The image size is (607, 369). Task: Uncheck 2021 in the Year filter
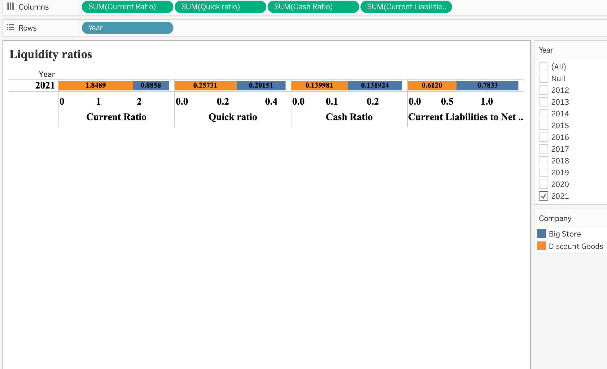pyautogui.click(x=544, y=196)
